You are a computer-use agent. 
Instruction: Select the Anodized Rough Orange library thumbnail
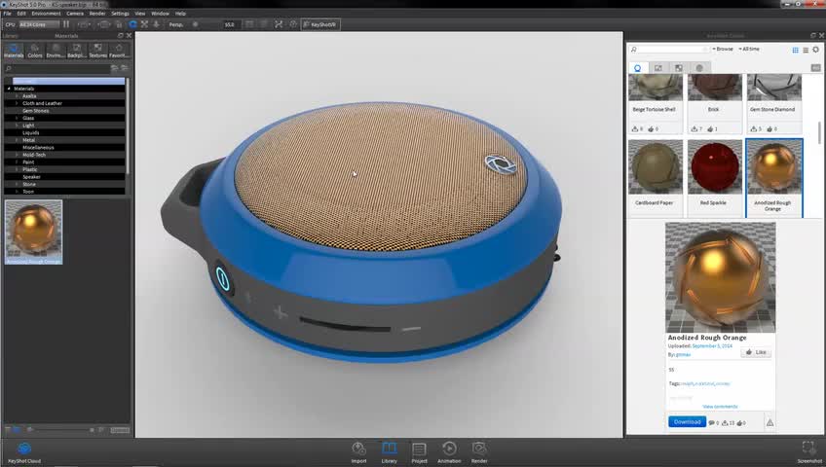[34, 232]
